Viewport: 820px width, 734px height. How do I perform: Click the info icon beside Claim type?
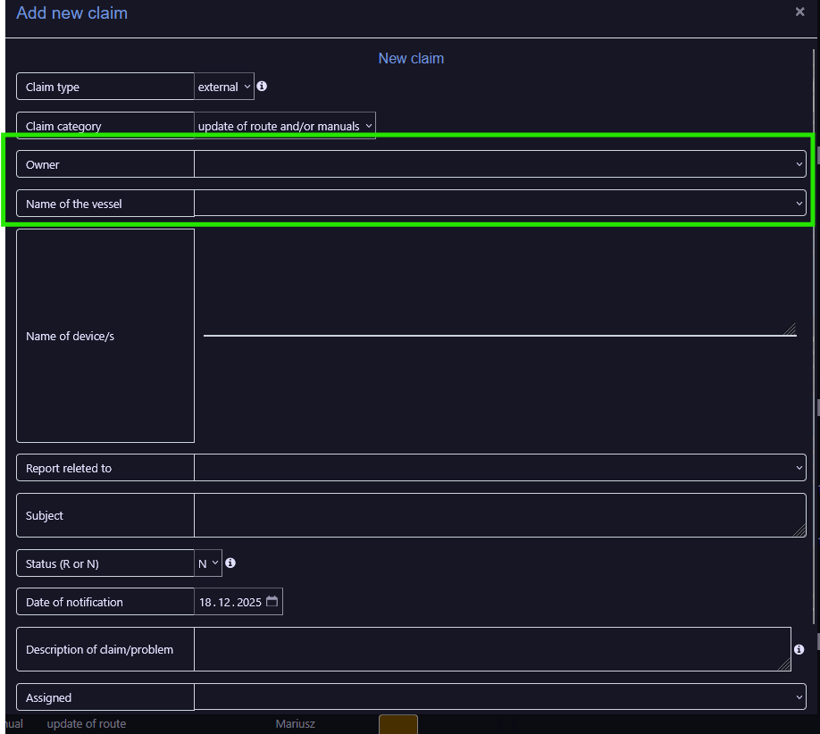(x=262, y=87)
